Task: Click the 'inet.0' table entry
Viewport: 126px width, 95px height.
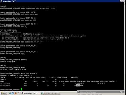Action: point(3,79)
